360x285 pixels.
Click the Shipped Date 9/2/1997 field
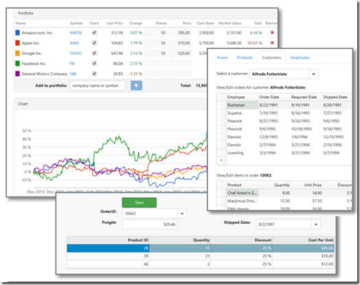tap(284, 225)
